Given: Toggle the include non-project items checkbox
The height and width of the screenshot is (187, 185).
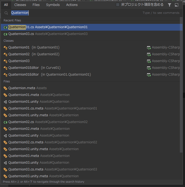Looking at the screenshot, I should click(118, 5).
